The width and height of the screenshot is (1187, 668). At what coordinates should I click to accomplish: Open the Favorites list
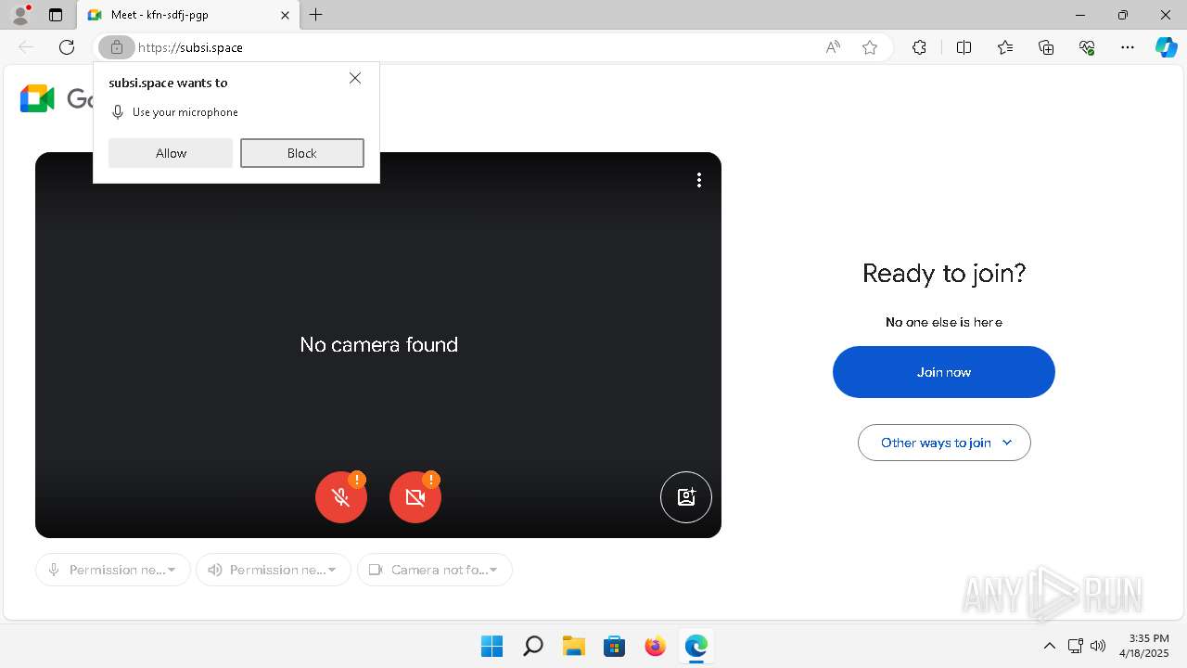(1005, 47)
